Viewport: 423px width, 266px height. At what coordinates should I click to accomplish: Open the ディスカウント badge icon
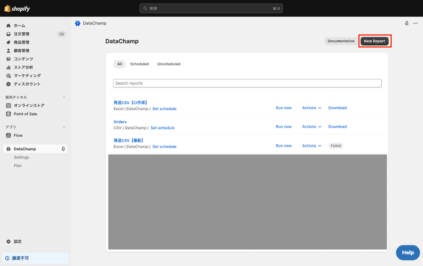coord(8,84)
